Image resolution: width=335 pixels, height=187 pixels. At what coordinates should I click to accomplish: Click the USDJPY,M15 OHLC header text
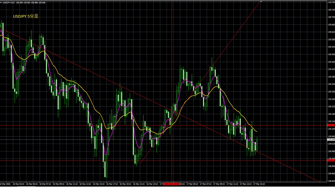[24, 2]
